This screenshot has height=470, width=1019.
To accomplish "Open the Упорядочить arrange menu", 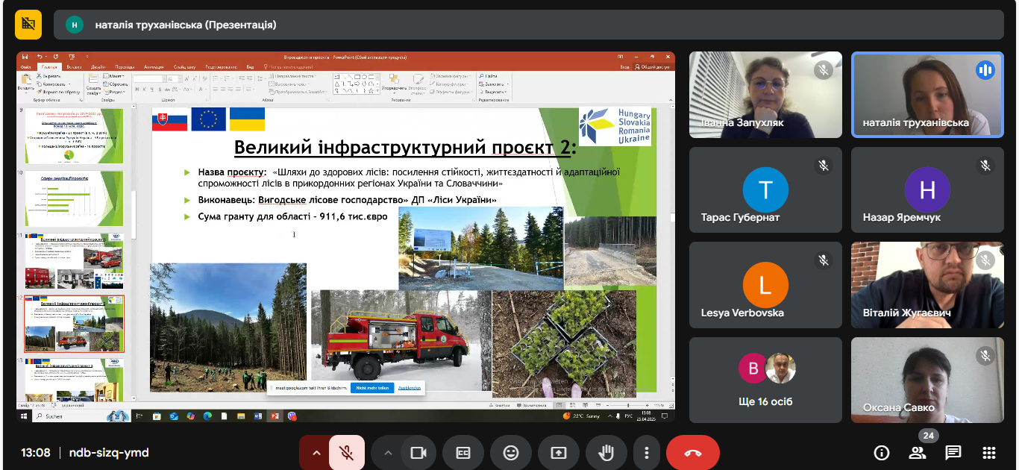I will (x=394, y=84).
